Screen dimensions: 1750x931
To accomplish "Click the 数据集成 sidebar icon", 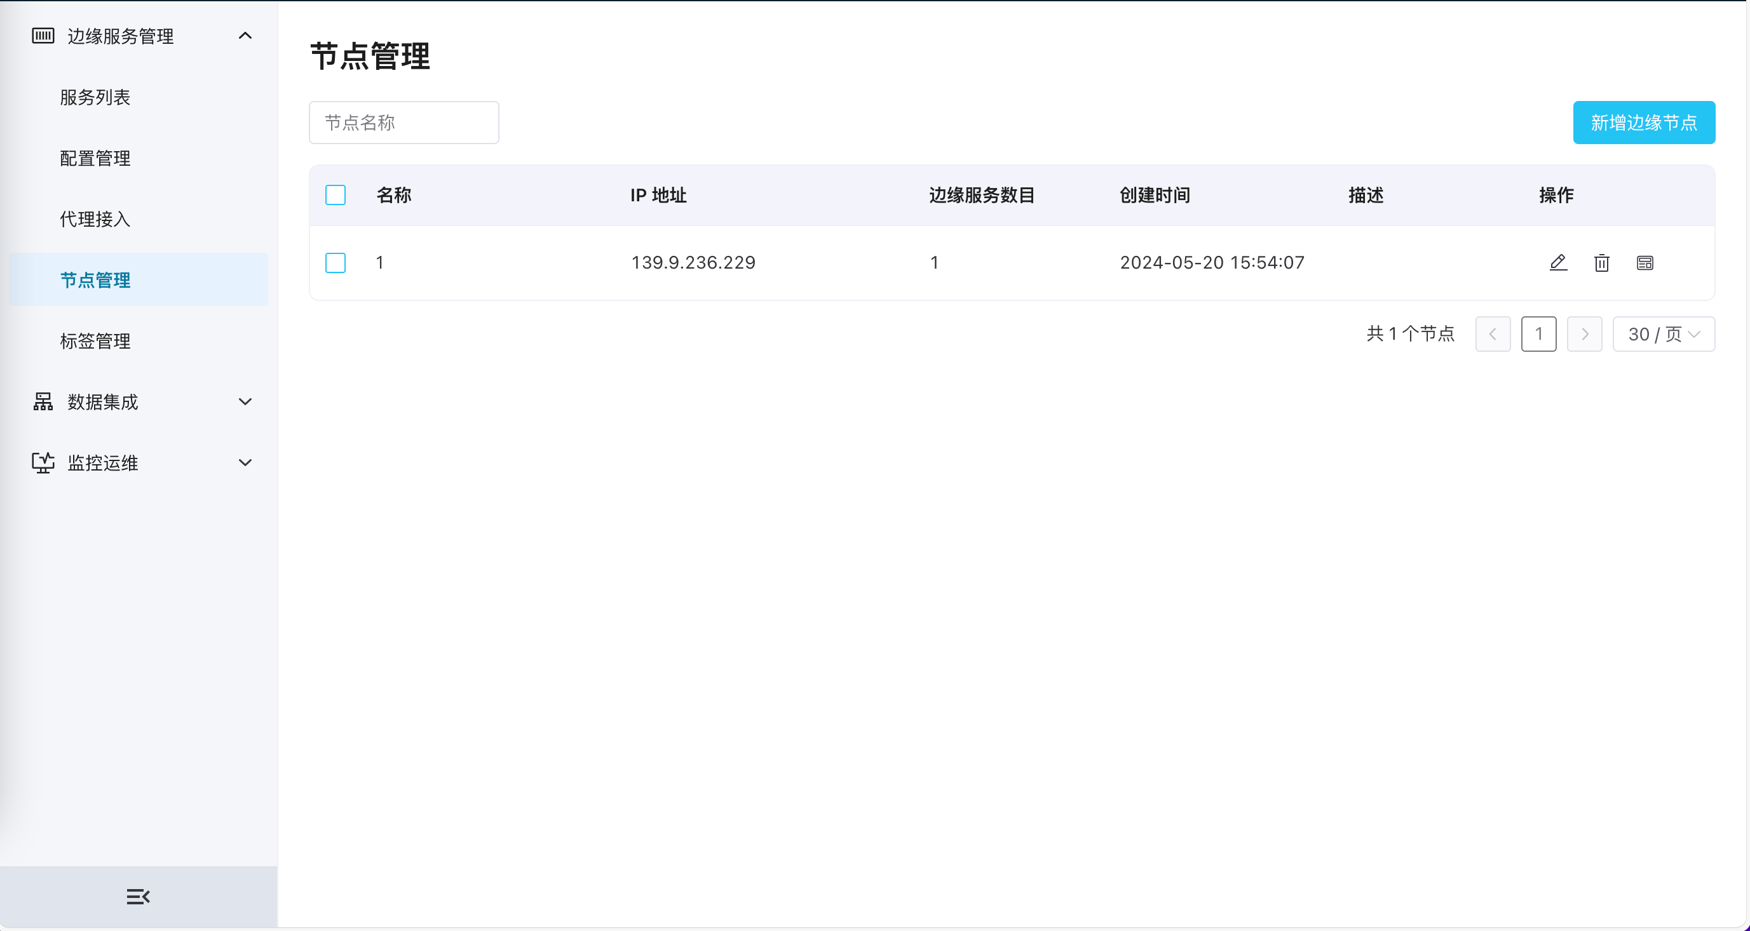I will tap(42, 401).
